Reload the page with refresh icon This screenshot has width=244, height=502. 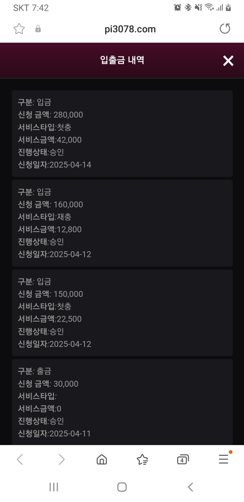coord(224,29)
